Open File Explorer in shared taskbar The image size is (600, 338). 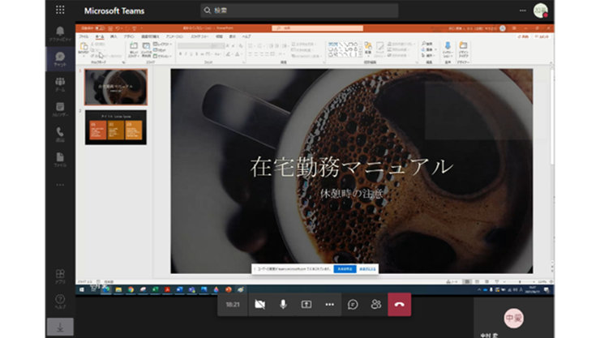point(118,290)
